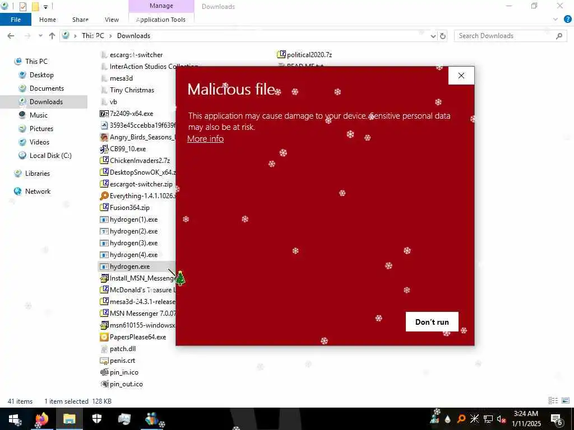Switch to the Share ribbon tab
Image resolution: width=574 pixels, height=430 pixels.
pos(80,20)
